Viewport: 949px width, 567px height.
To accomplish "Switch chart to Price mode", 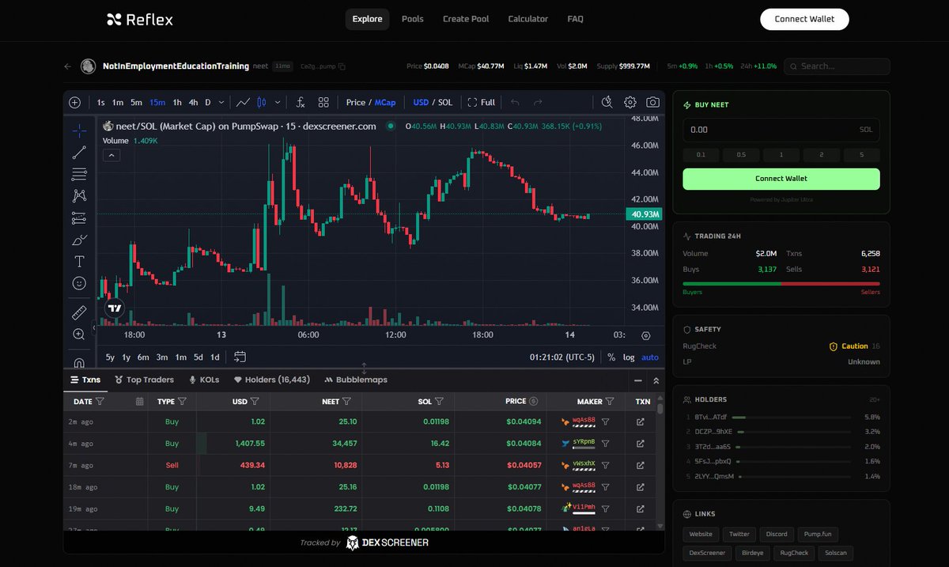I will [x=356, y=102].
